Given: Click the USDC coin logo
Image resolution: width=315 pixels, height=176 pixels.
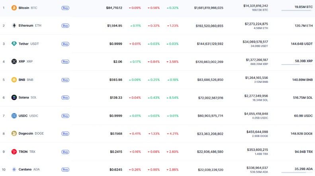Looking at the screenshot, I should click(x=14, y=116).
